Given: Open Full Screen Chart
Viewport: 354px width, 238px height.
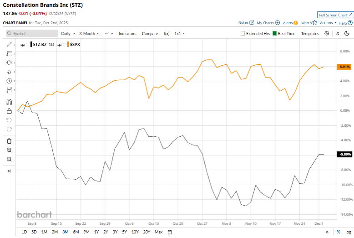Looking at the screenshot, I should click(335, 15).
